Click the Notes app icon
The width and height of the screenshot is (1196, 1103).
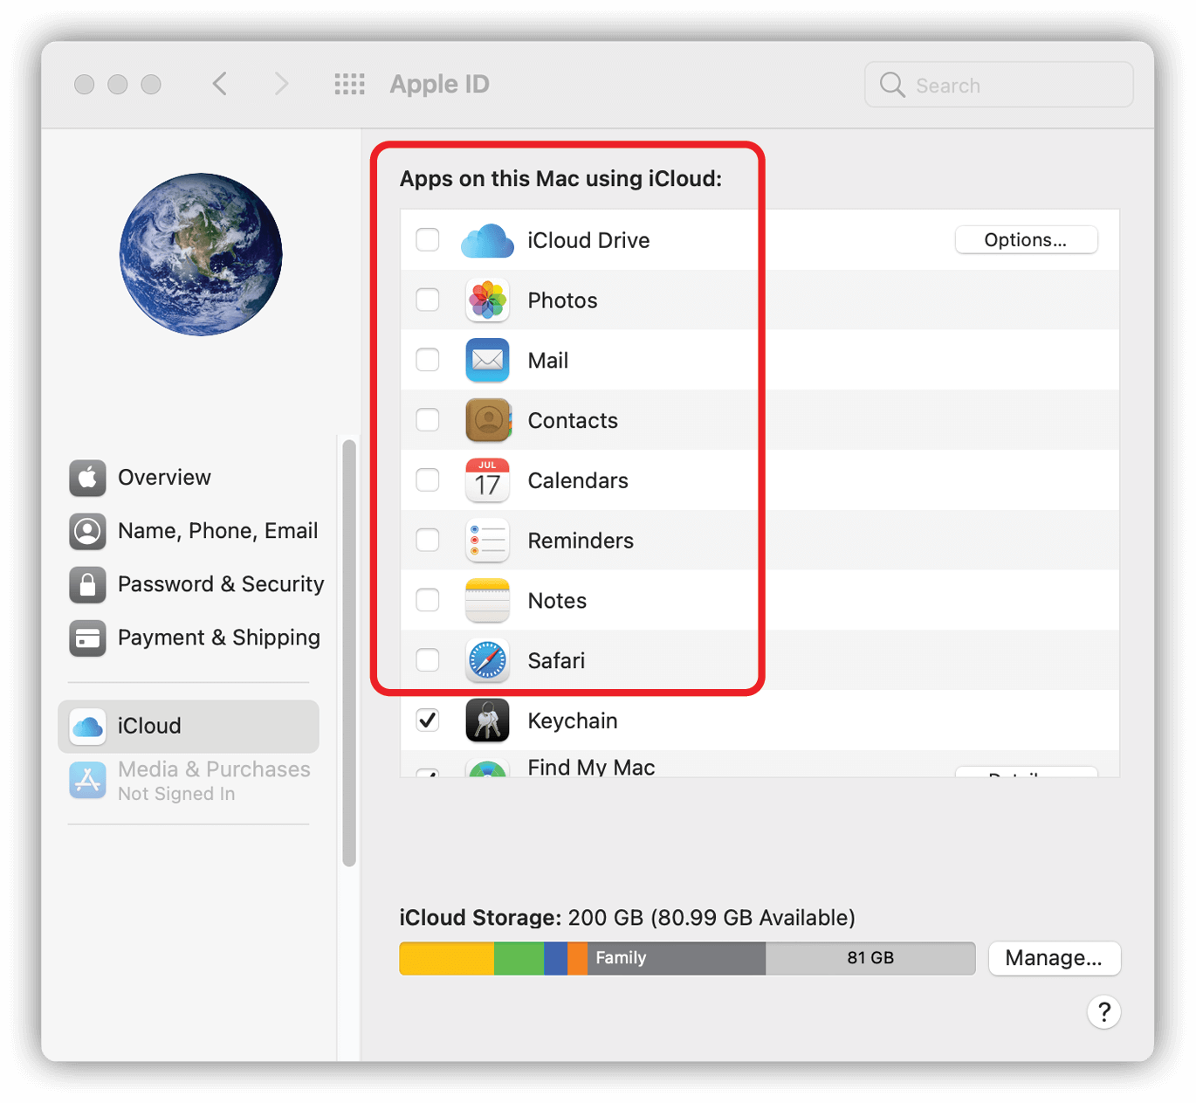(x=487, y=601)
